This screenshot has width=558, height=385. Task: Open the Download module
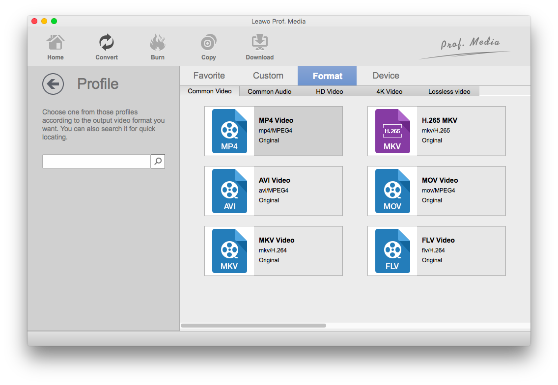259,43
